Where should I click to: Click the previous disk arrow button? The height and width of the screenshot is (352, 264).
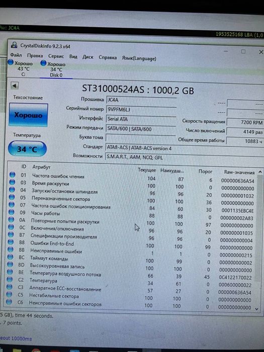pos(15,85)
